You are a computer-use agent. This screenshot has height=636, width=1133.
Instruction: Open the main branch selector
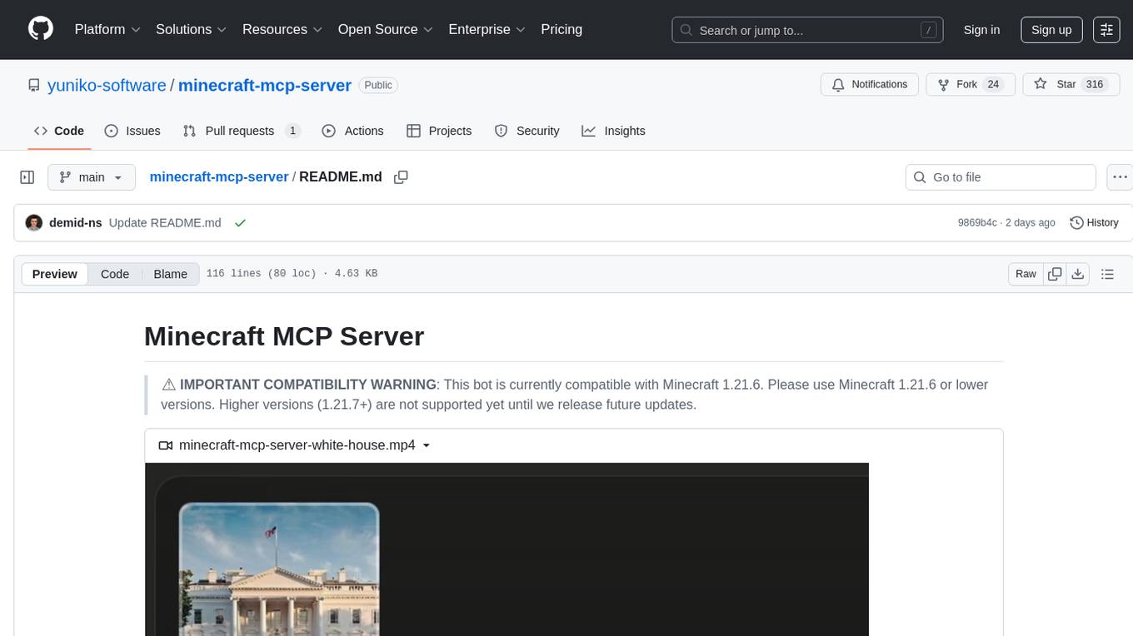click(92, 177)
